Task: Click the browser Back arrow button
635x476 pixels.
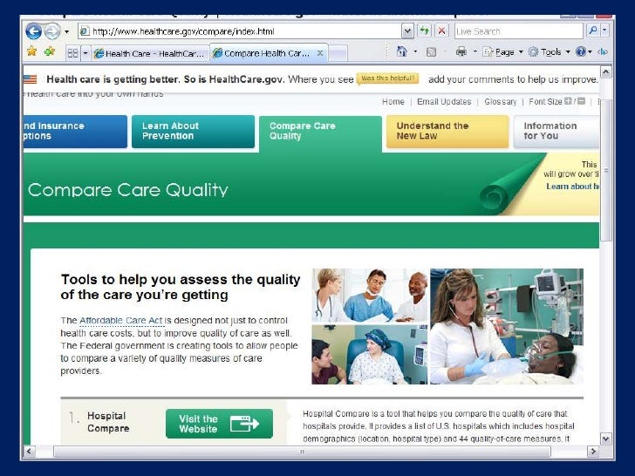Action: [34, 31]
